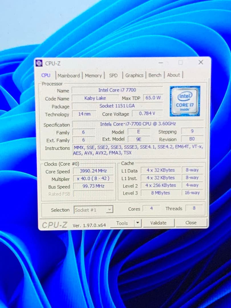Select the CPU tab

tap(46, 75)
